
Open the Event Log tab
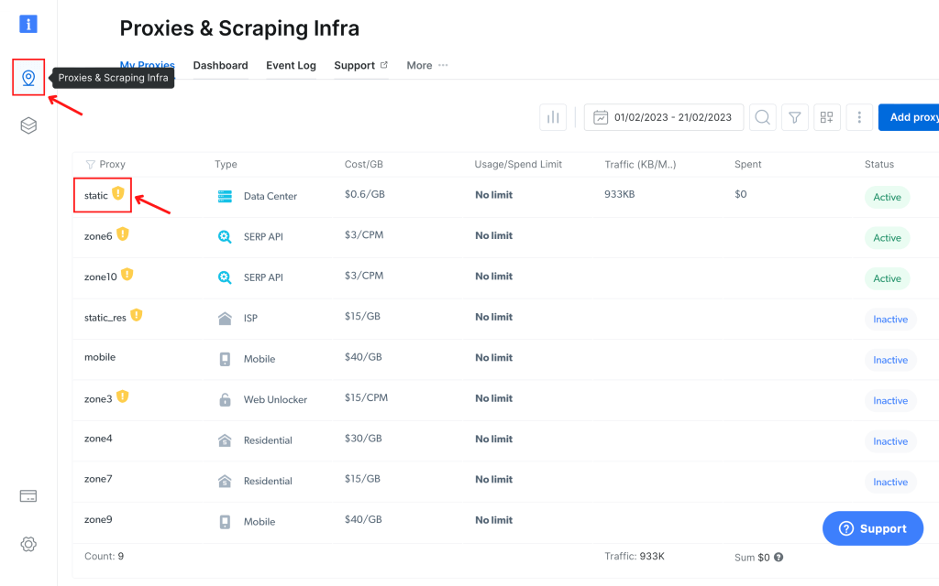point(291,65)
